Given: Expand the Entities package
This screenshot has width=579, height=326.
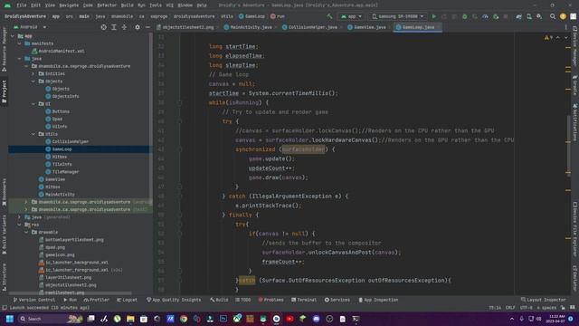Looking at the screenshot, I should (33, 73).
